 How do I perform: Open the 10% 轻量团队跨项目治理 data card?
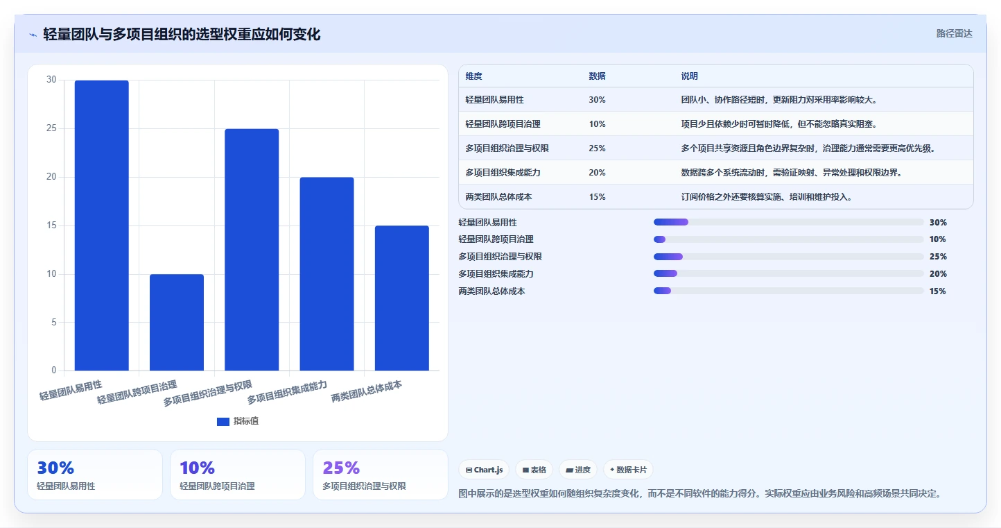pos(238,475)
